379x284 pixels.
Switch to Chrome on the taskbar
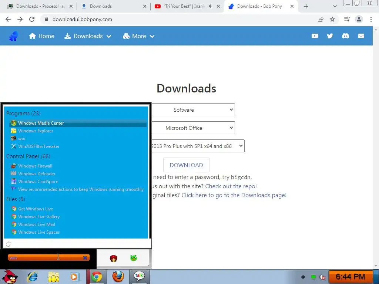(97, 277)
